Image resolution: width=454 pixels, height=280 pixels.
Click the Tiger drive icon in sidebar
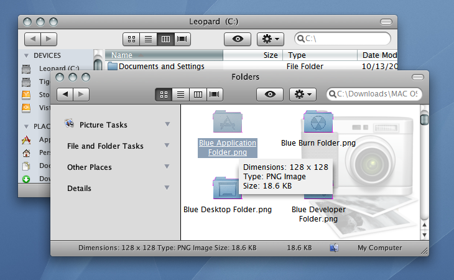click(26, 82)
